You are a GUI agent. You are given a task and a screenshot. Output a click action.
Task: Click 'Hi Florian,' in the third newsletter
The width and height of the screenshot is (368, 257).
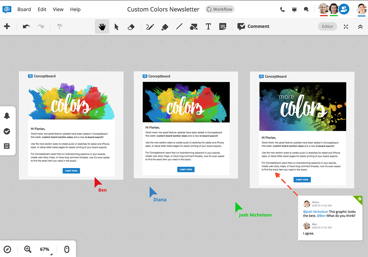click(x=269, y=138)
